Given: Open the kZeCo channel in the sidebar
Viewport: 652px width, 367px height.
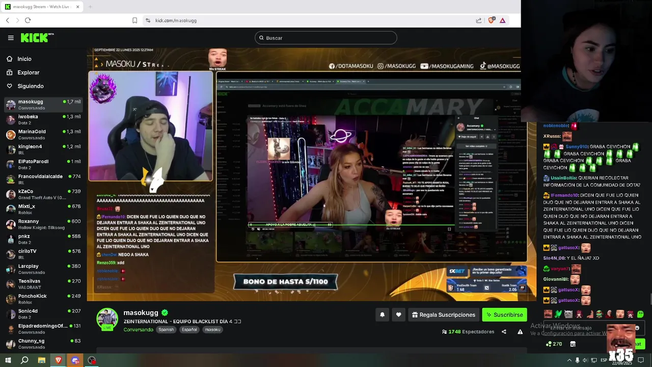Looking at the screenshot, I should 43,194.
